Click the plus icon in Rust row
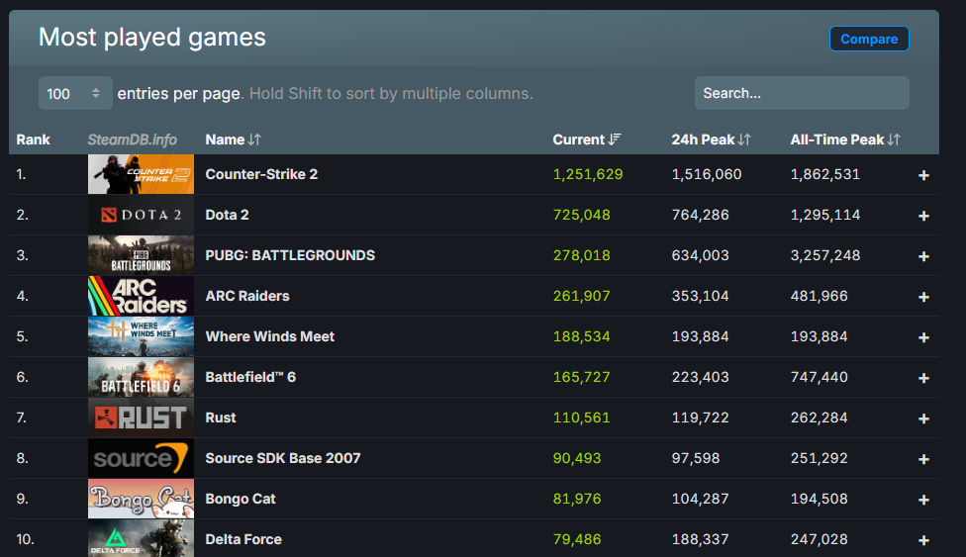966x557 pixels. point(923,418)
